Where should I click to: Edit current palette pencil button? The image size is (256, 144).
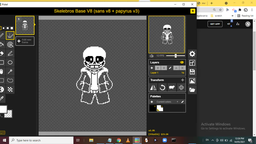(x=183, y=102)
